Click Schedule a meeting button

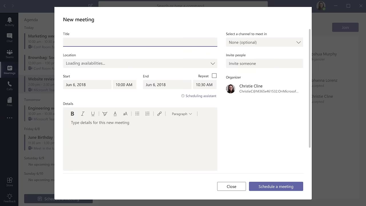[276, 187]
